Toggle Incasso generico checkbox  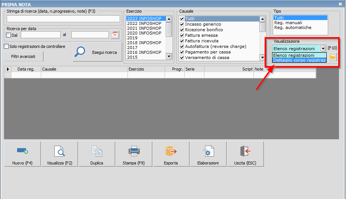pos(182,24)
